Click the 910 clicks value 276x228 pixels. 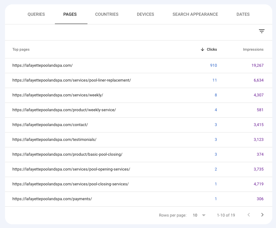(x=214, y=65)
